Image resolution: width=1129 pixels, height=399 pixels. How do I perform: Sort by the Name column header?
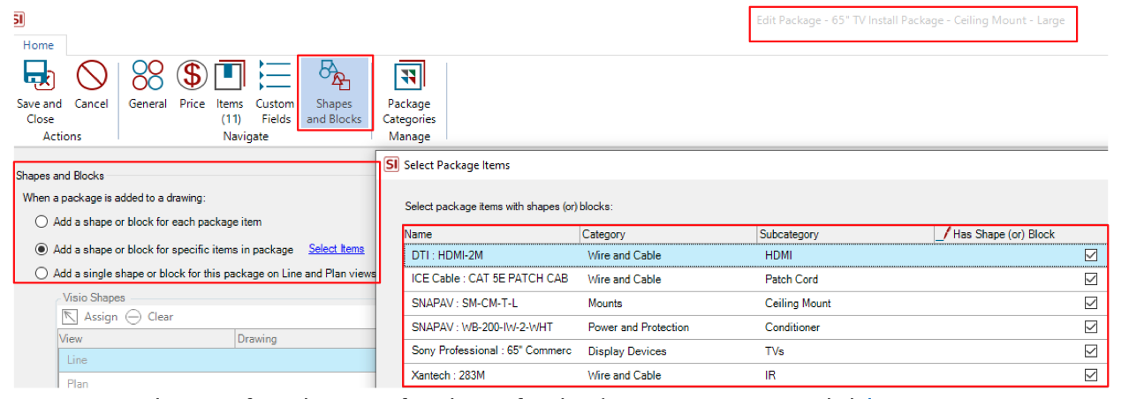click(492, 234)
